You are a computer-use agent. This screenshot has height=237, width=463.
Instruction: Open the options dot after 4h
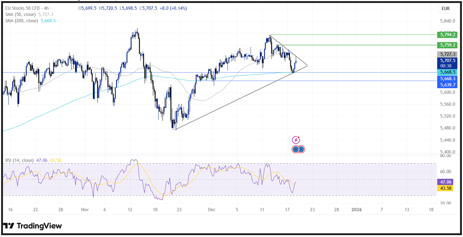click(x=50, y=8)
